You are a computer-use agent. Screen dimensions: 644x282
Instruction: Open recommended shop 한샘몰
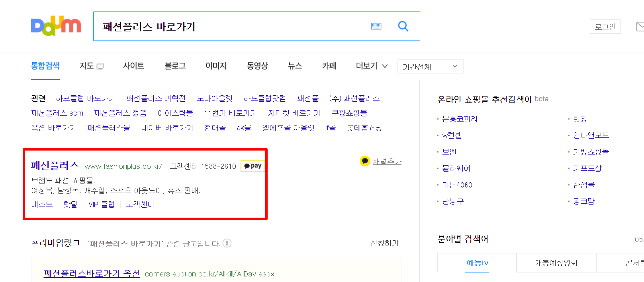584,185
